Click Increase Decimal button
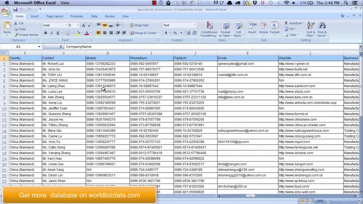 coord(188,33)
